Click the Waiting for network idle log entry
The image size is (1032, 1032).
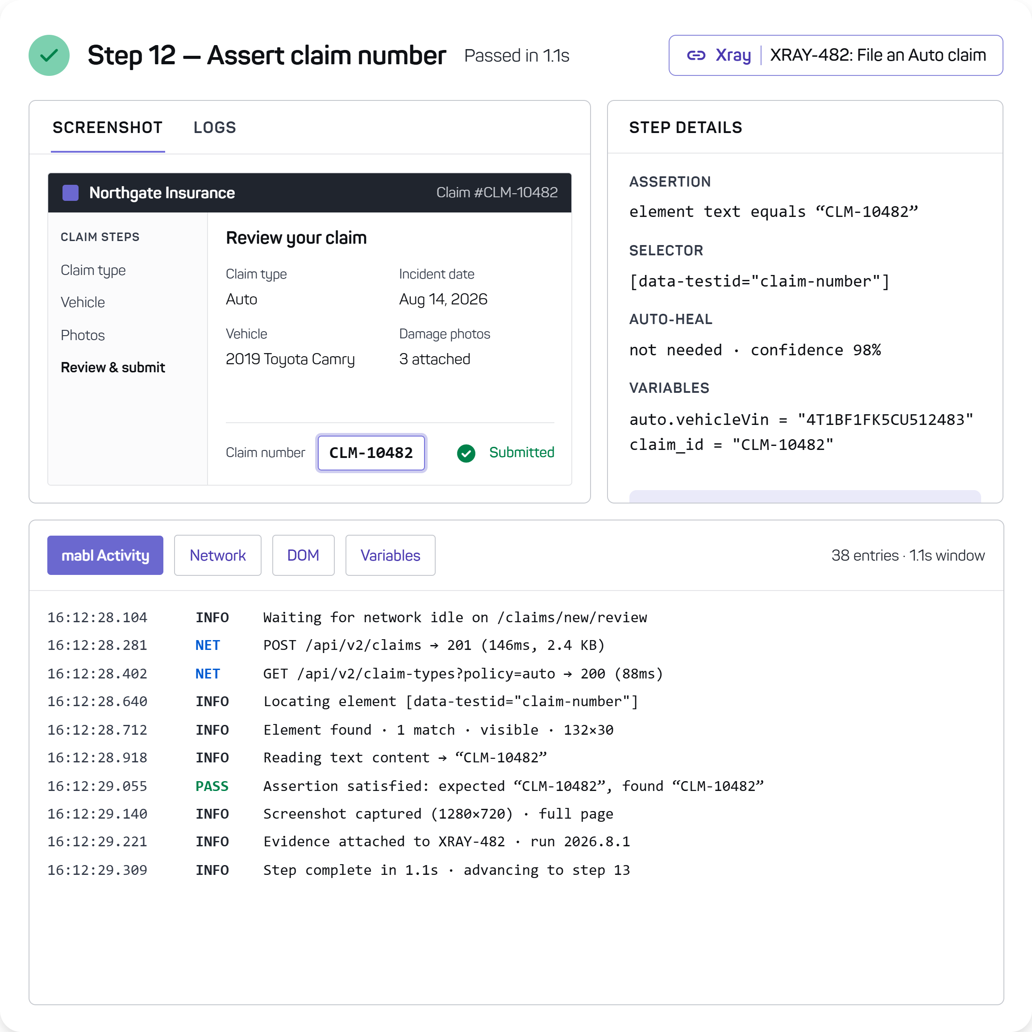click(455, 618)
